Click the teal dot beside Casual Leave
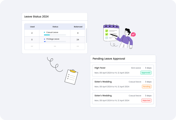Image resolution: width=176 pixels, height=120 pixels. pyautogui.click(x=44, y=32)
